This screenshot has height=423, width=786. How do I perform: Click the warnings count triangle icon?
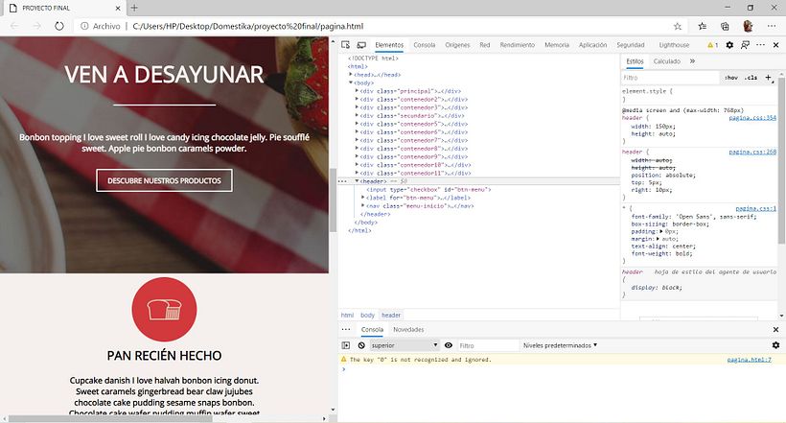click(x=710, y=45)
